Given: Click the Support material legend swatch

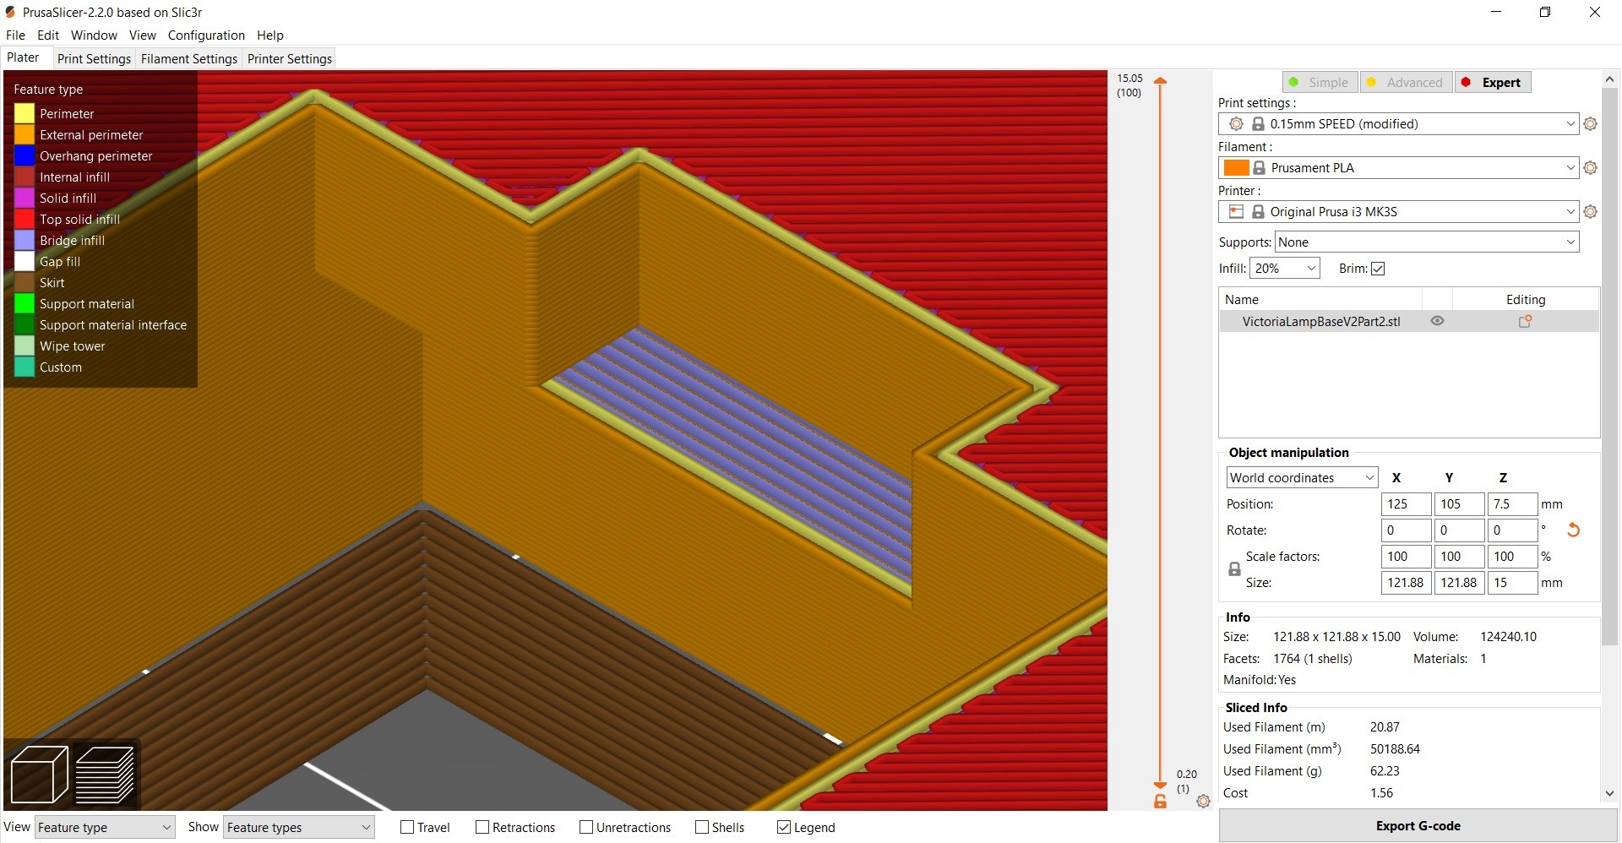Looking at the screenshot, I should pyautogui.click(x=24, y=303).
